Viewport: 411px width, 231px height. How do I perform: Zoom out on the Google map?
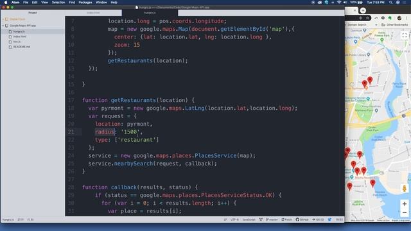(404, 212)
